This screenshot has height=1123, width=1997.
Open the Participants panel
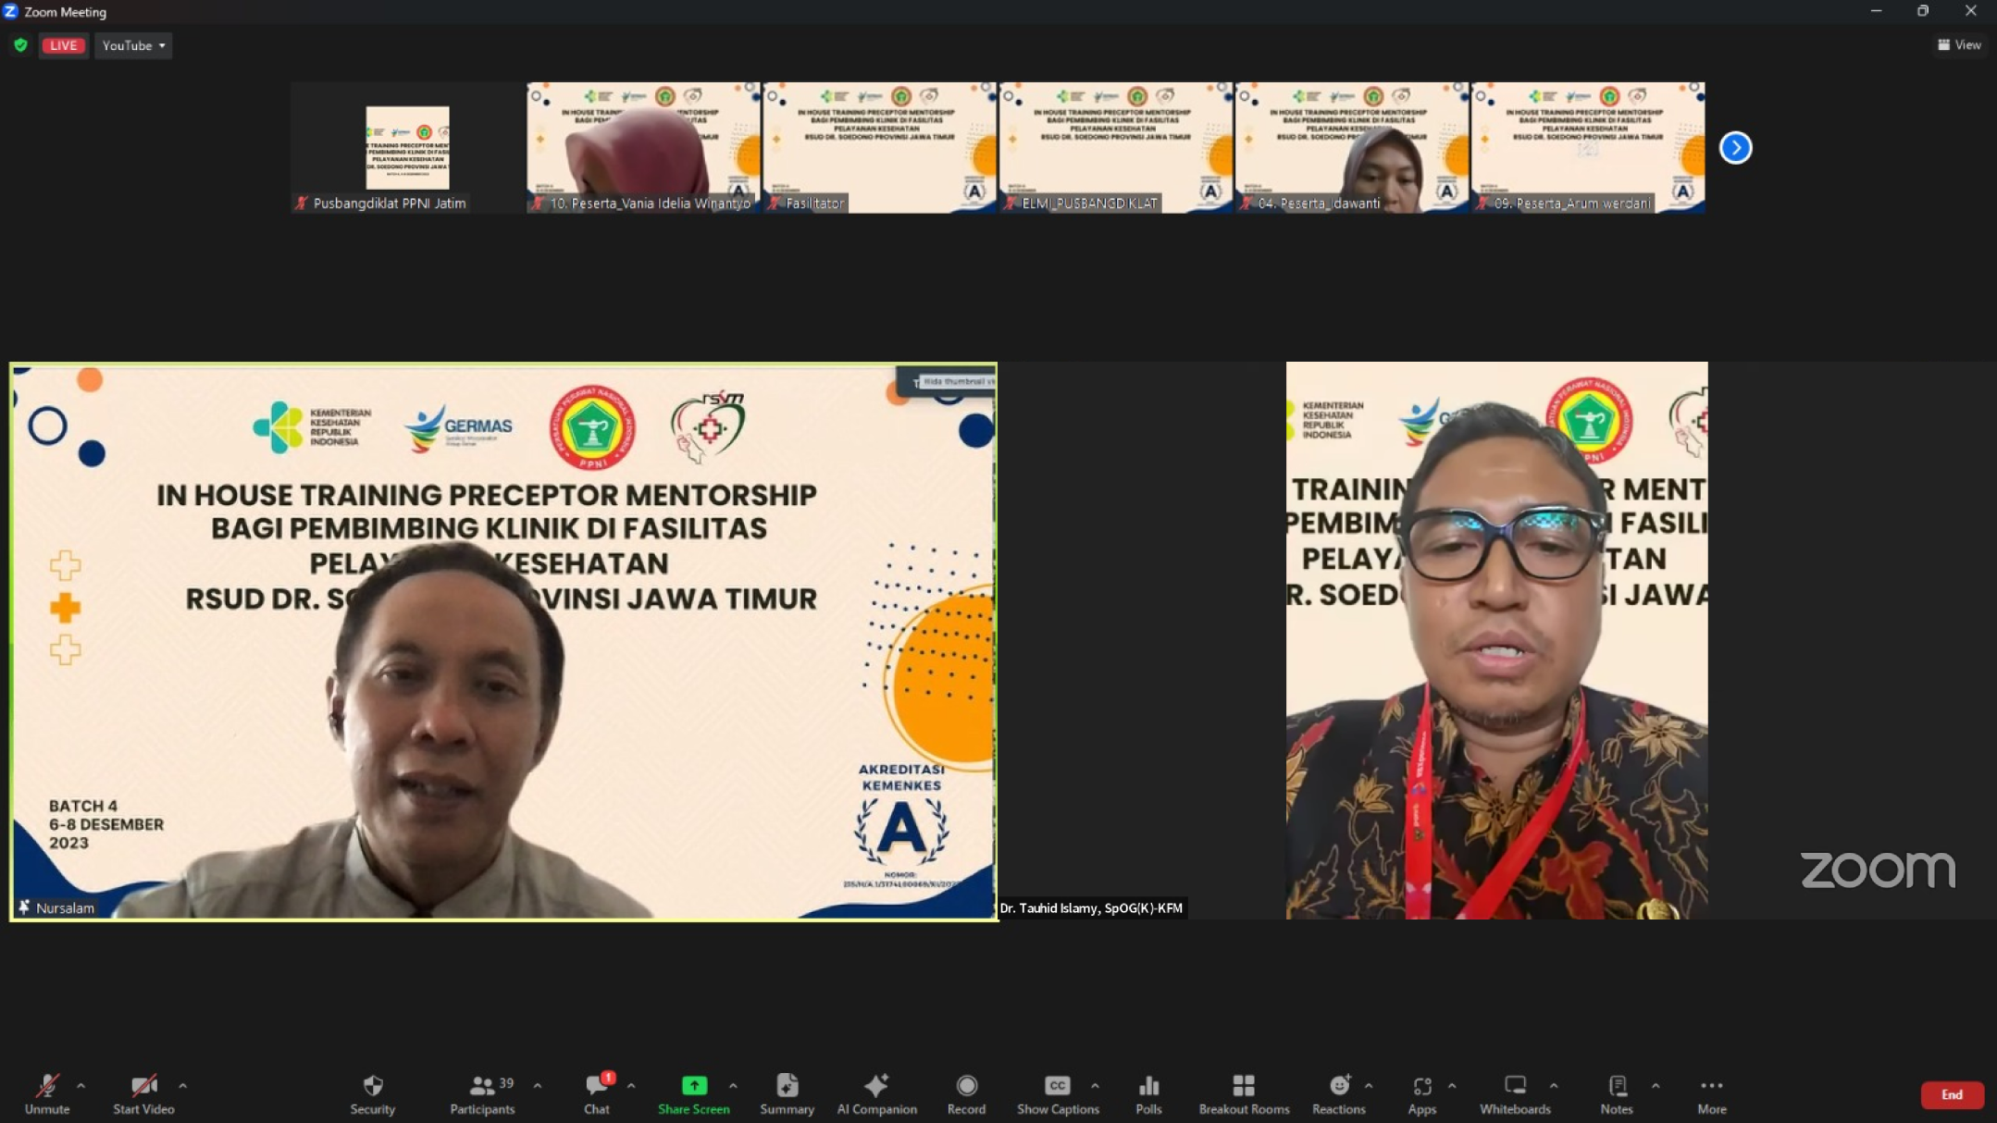click(482, 1093)
